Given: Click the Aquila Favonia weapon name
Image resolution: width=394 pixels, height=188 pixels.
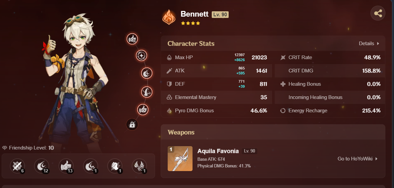Looking at the screenshot, I should pyautogui.click(x=218, y=151).
